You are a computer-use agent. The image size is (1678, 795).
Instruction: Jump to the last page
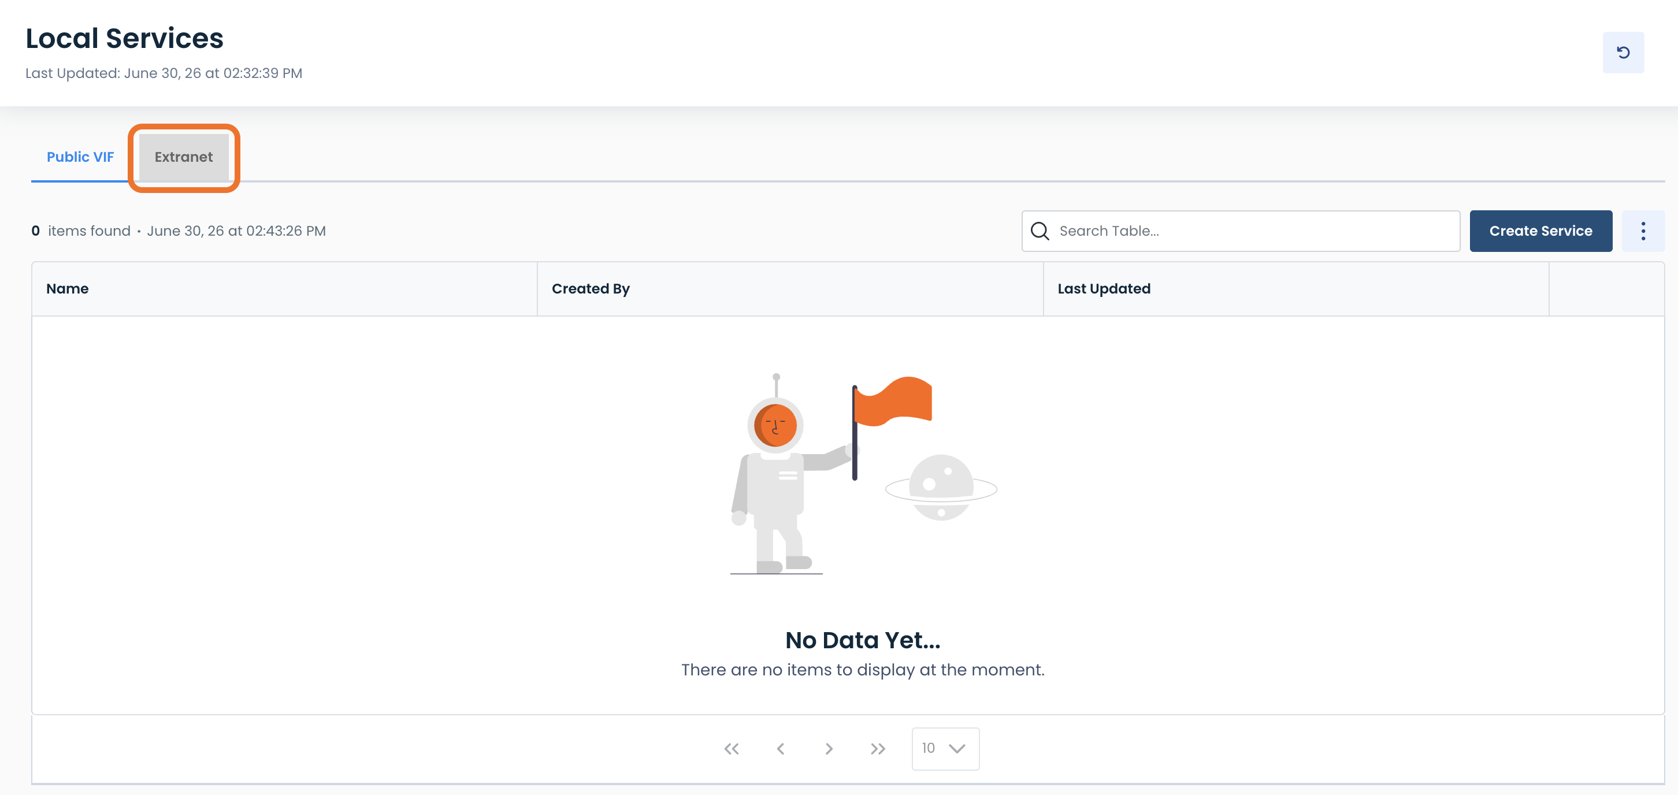878,749
